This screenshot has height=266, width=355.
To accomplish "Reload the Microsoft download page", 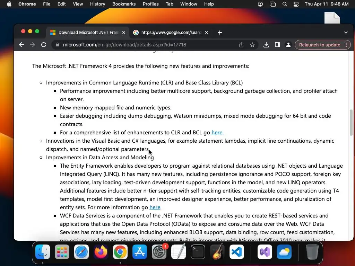I will [44, 45].
